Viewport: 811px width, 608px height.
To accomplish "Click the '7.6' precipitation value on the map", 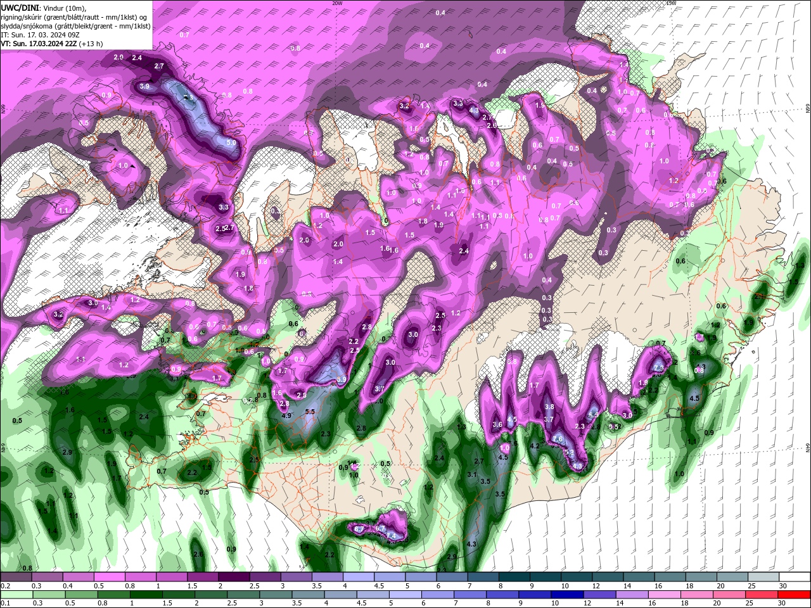I will coord(558,439).
